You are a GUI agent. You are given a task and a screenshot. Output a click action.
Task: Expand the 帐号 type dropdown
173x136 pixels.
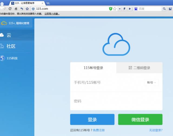151,82
